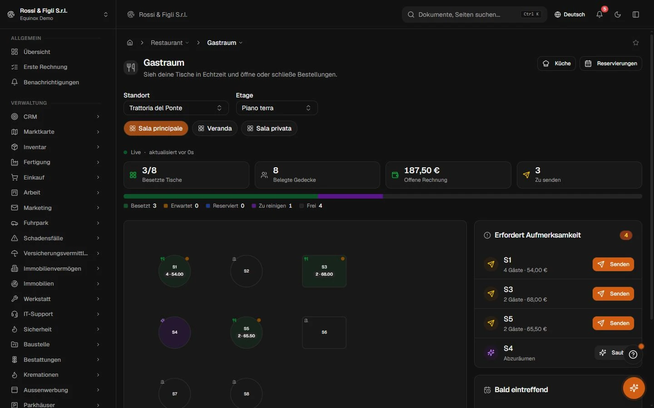Click the Küche button
654x408 pixels.
557,63
